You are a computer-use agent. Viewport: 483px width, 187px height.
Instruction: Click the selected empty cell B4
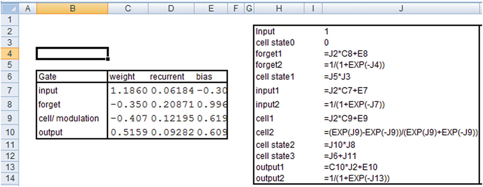72,53
